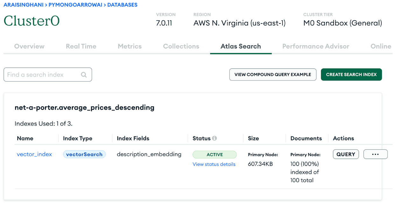This screenshot has width=399, height=204.
Task: Click View status details link
Action: 214,164
